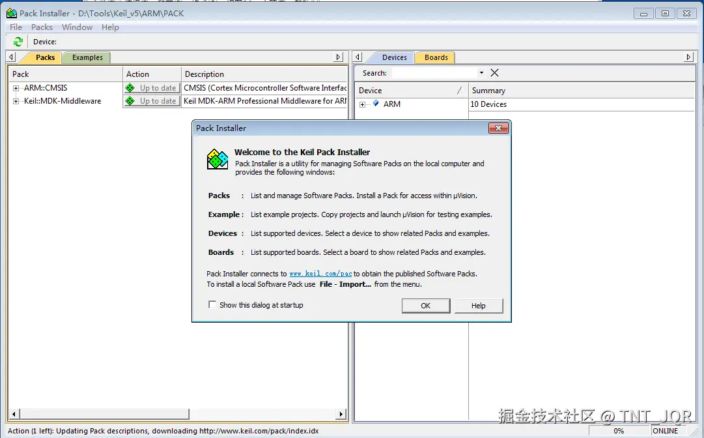704x438 pixels.
Task: Clear the search with the X icon
Action: 494,73
